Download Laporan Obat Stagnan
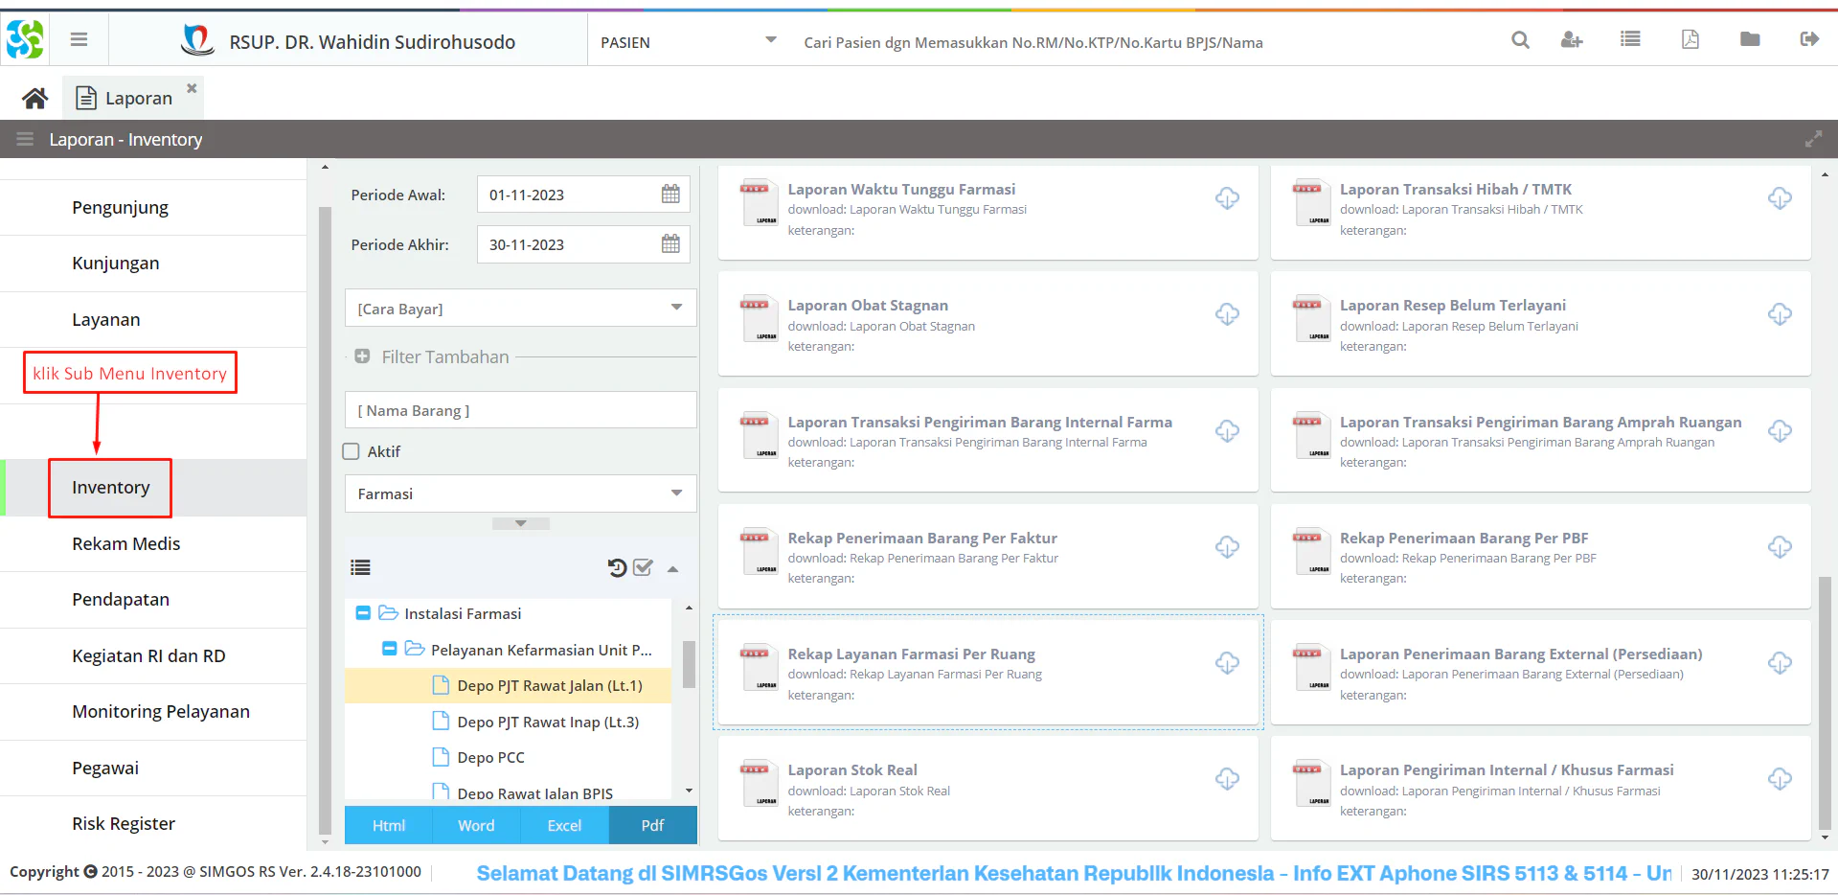The image size is (1838, 895). pyautogui.click(x=1227, y=314)
